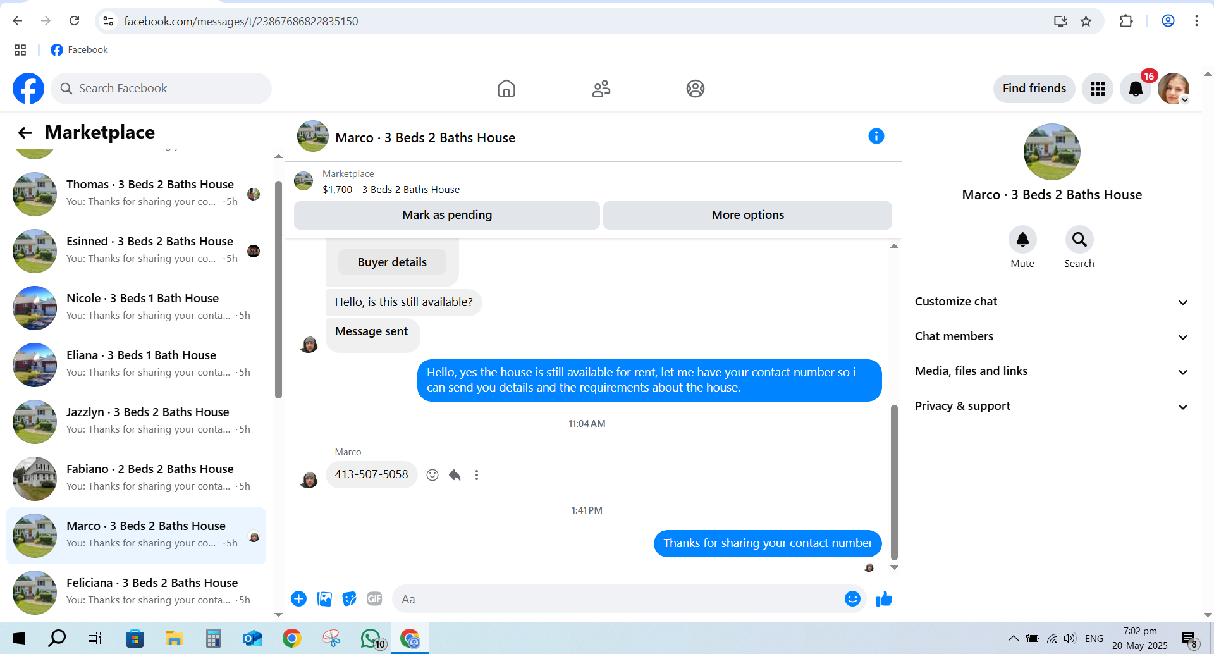Viewport: 1214px width, 654px height.
Task: Open Nicole 3 Beds 1 Bath House chat
Action: (x=136, y=307)
